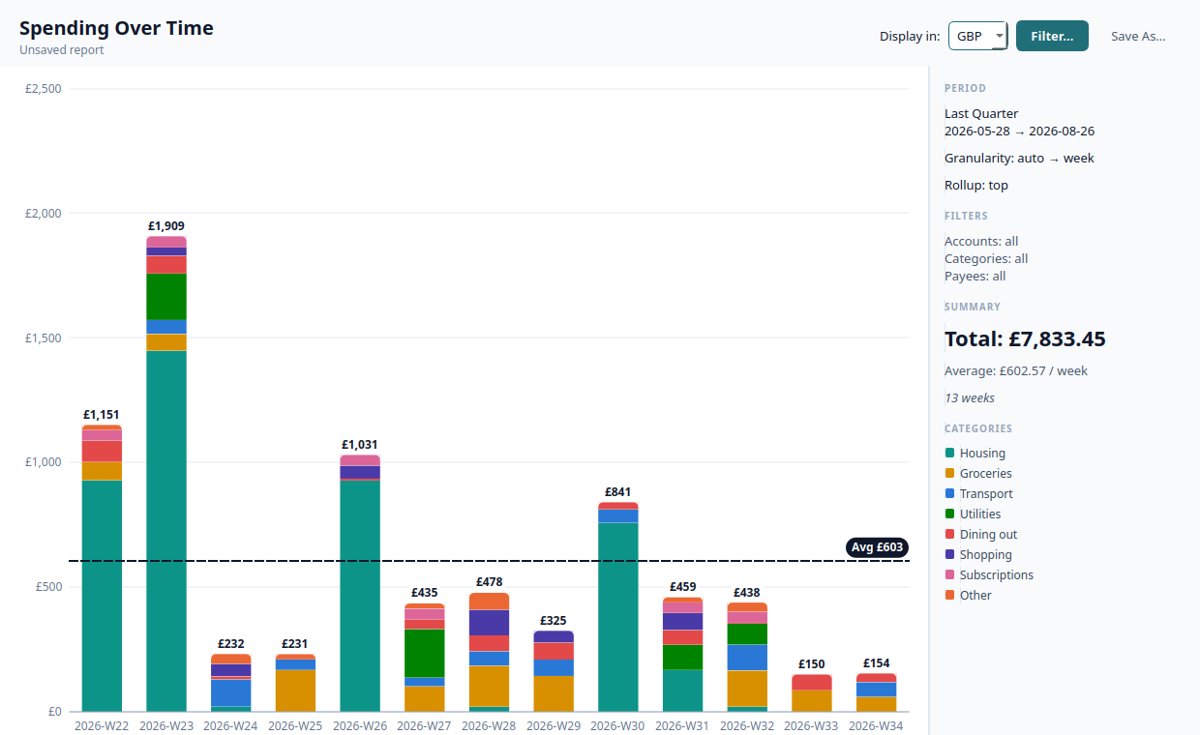Select the Subscriptions category label
Screen dimensions: 1200x735
pyautogui.click(x=997, y=574)
